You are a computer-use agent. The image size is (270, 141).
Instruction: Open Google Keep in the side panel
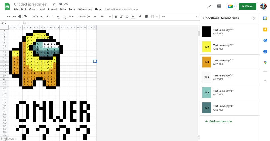point(265,29)
